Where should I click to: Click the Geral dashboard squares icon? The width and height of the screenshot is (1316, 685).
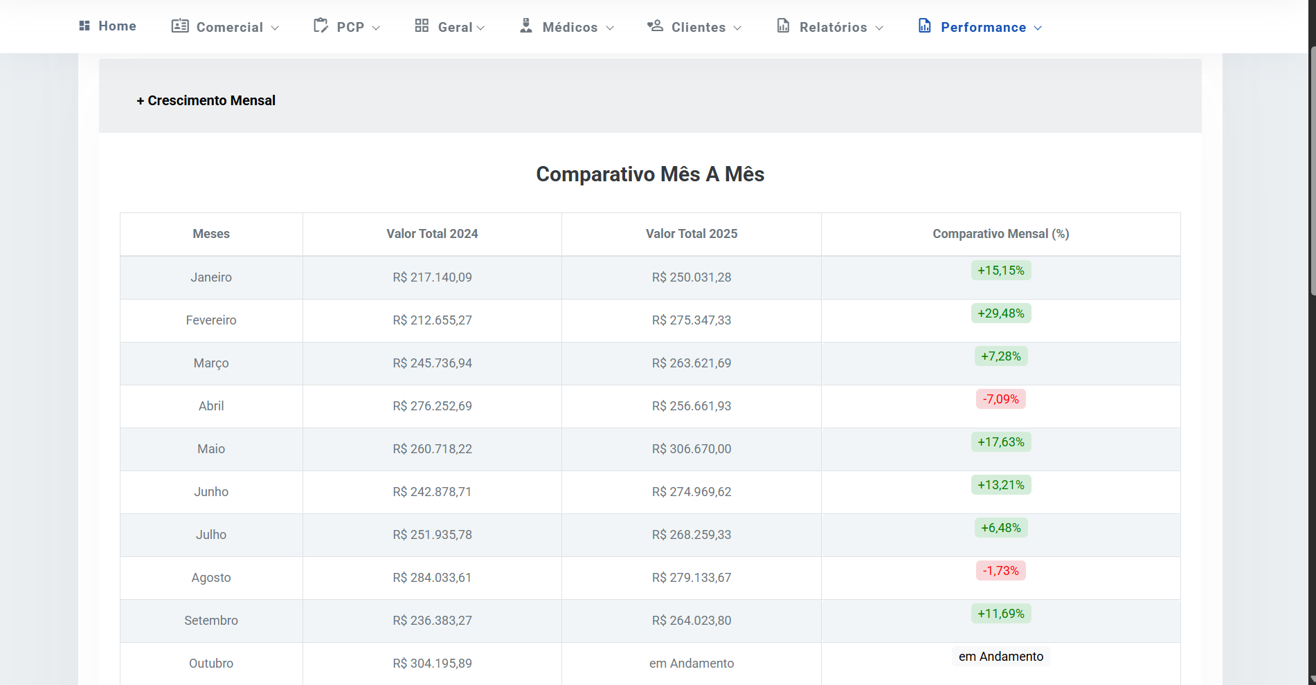[x=422, y=26]
